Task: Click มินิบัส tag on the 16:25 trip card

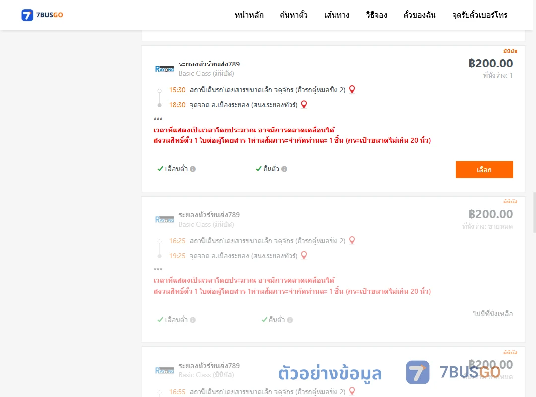Action: [x=510, y=202]
